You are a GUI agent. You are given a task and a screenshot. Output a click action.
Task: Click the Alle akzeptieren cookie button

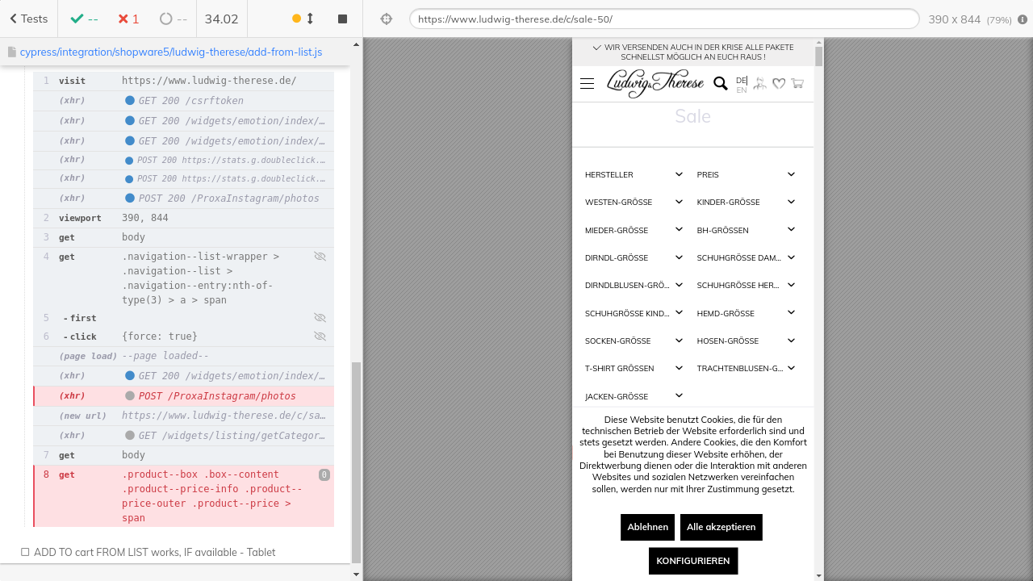pos(721,527)
